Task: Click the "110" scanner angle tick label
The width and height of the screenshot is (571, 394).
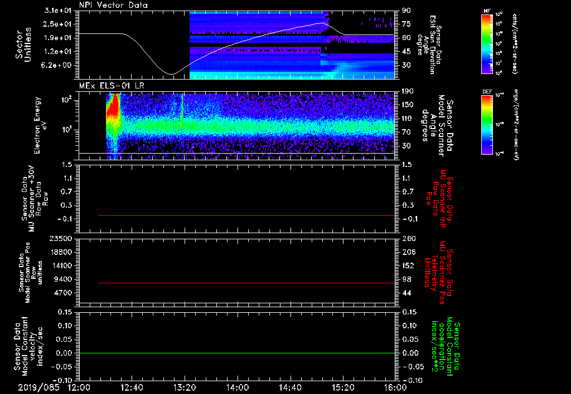Action: (x=408, y=119)
